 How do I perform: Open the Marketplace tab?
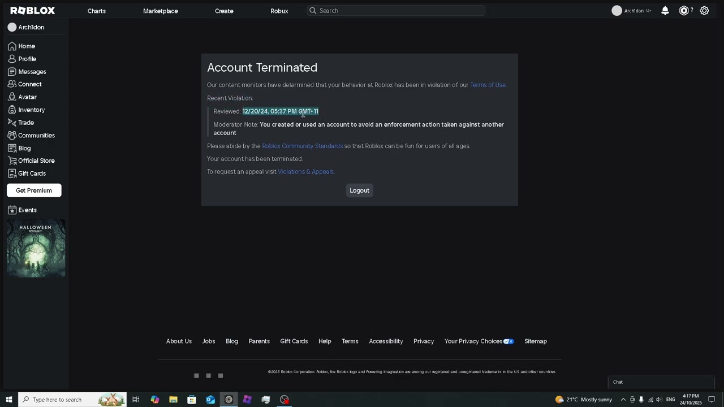pyautogui.click(x=161, y=11)
